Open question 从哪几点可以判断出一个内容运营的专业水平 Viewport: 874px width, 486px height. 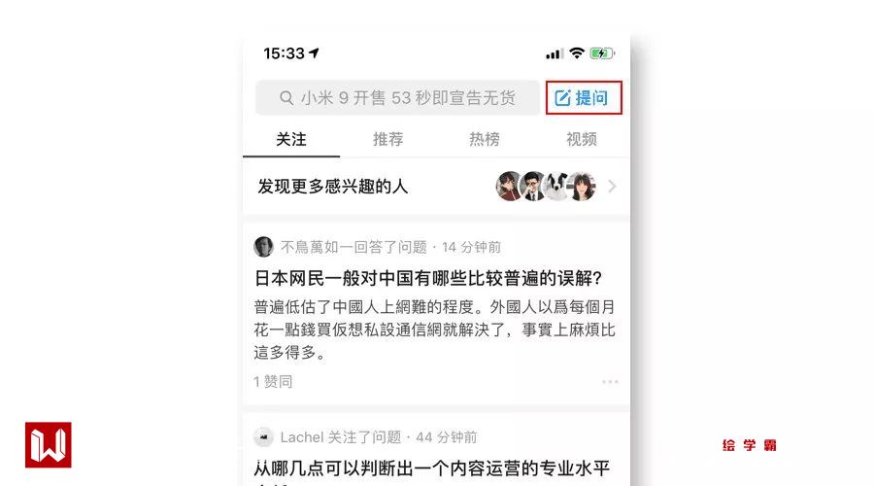[x=432, y=469]
